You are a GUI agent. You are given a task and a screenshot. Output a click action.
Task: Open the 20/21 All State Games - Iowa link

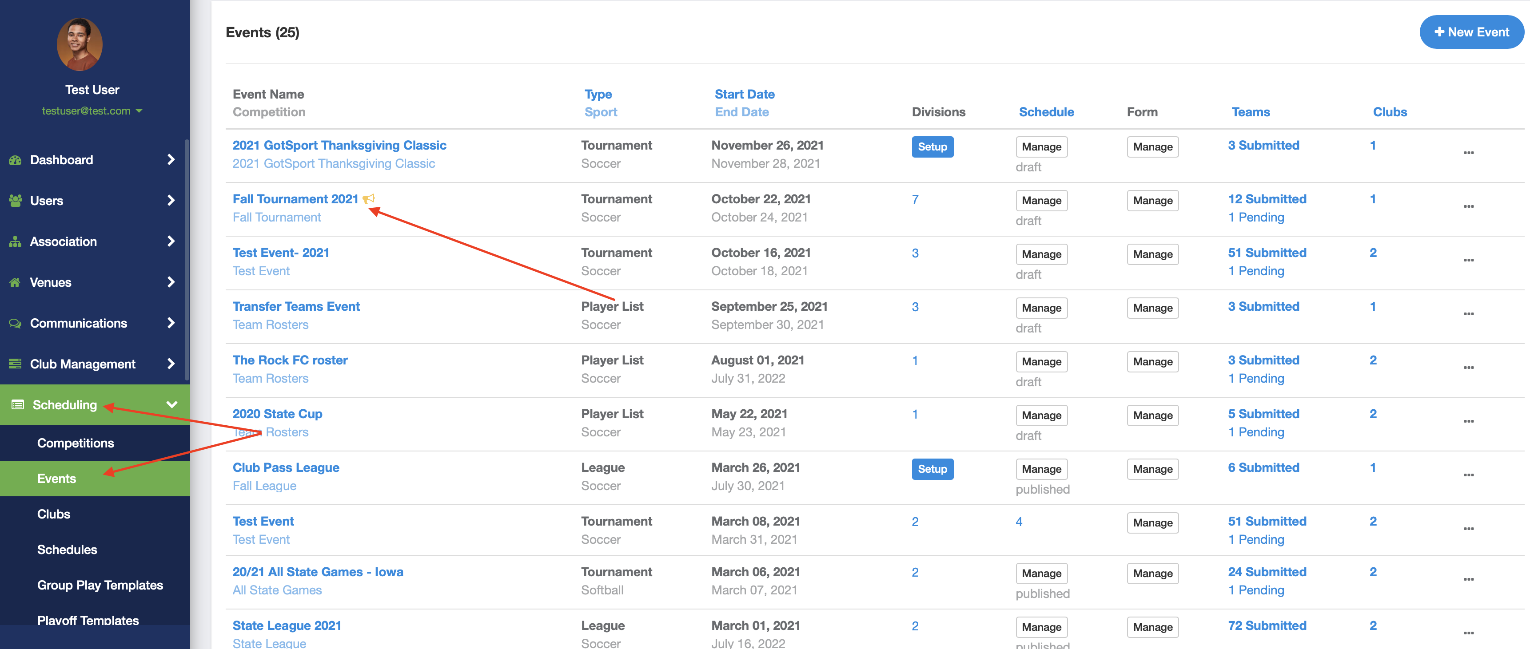coord(318,572)
